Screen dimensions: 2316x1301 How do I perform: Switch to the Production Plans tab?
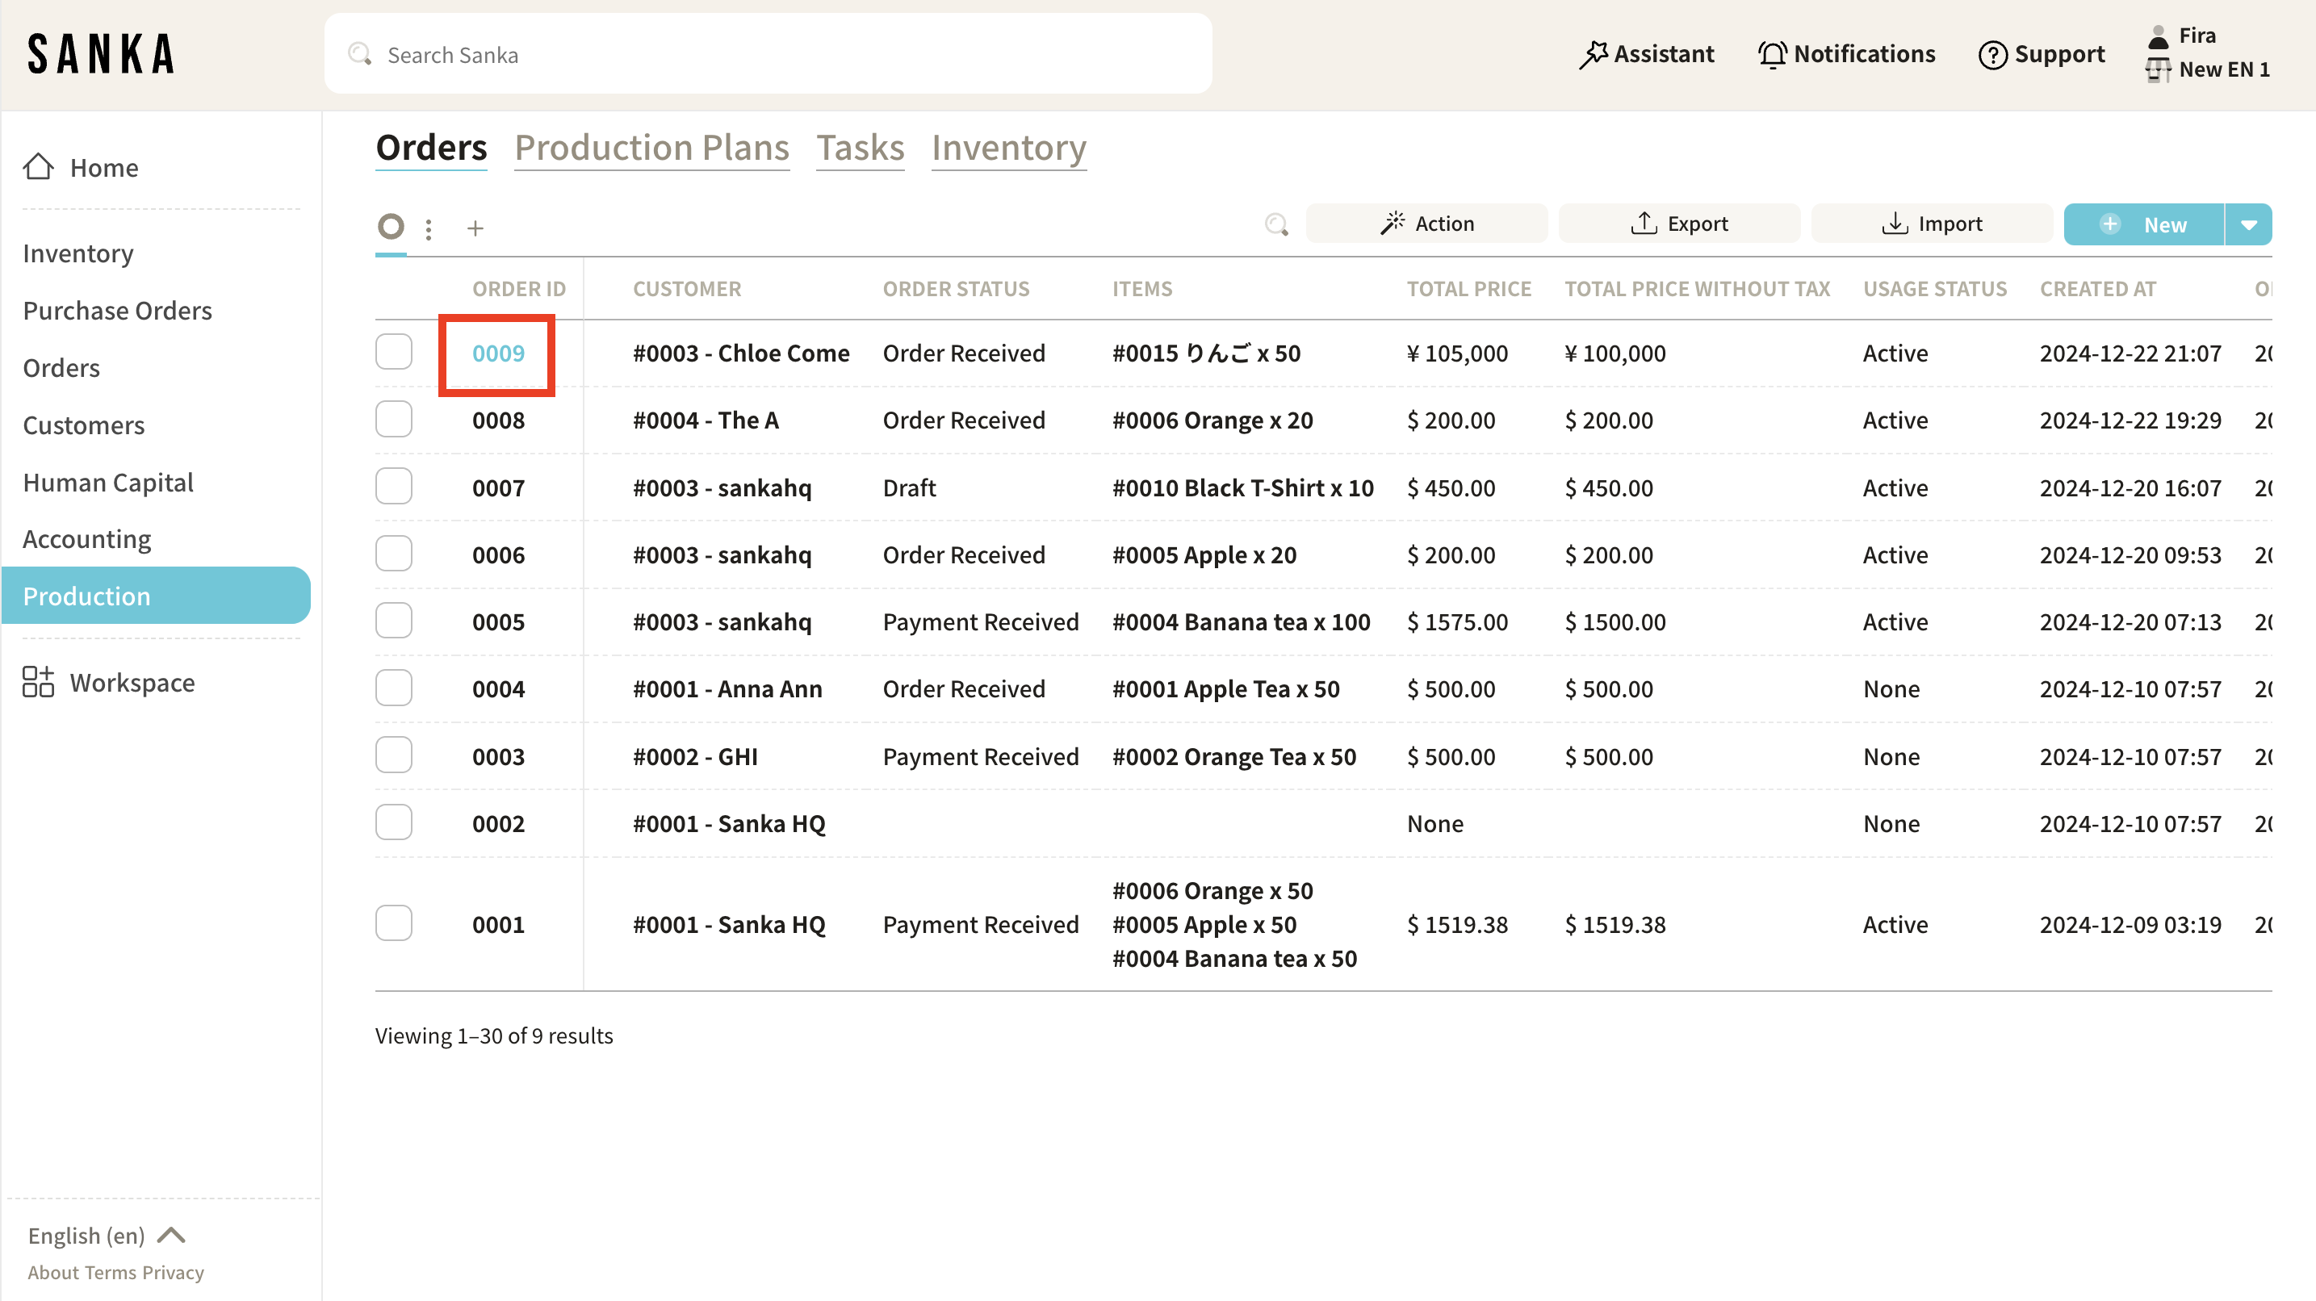click(x=651, y=148)
